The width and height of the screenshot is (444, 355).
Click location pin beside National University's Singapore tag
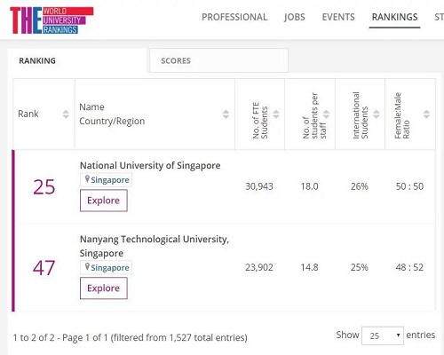[87, 179]
